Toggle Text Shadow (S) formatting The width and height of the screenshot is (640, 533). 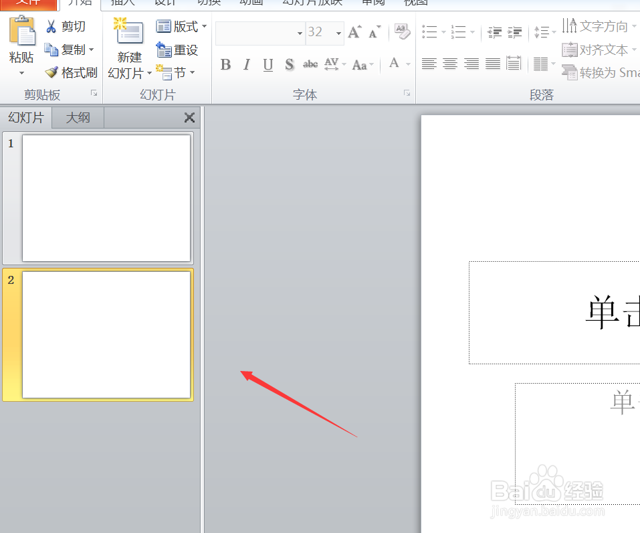coord(290,64)
